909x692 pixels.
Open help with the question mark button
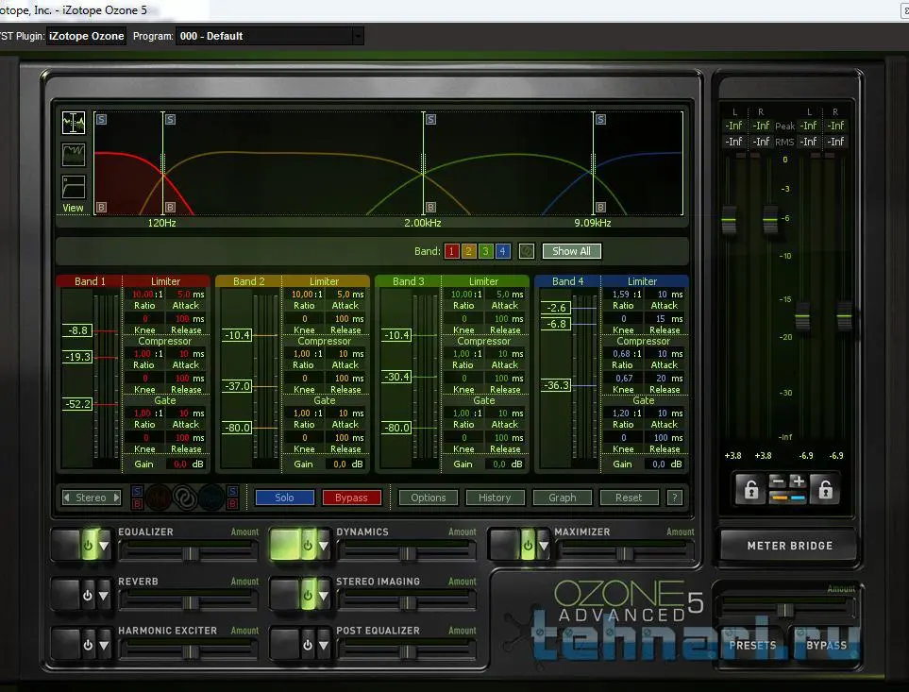click(x=674, y=498)
